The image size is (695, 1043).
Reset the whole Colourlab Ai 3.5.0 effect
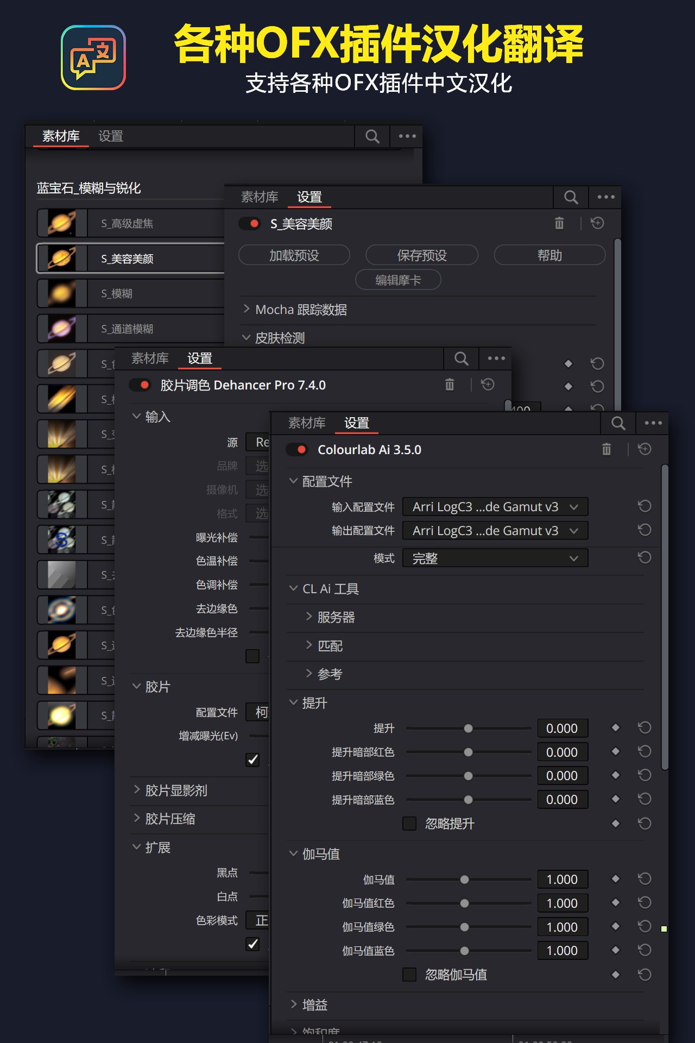pos(645,449)
